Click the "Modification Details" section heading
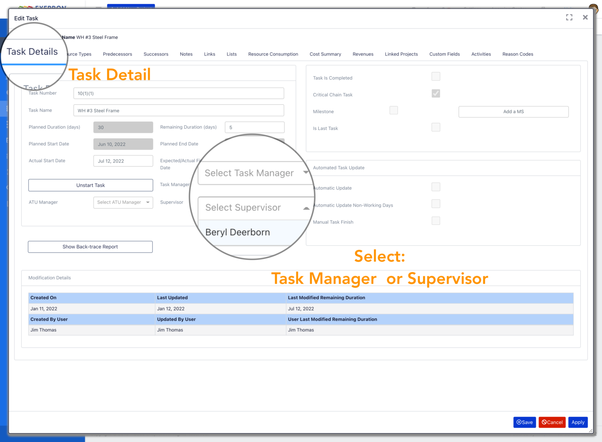Viewport: 602px width, 442px height. coord(50,278)
